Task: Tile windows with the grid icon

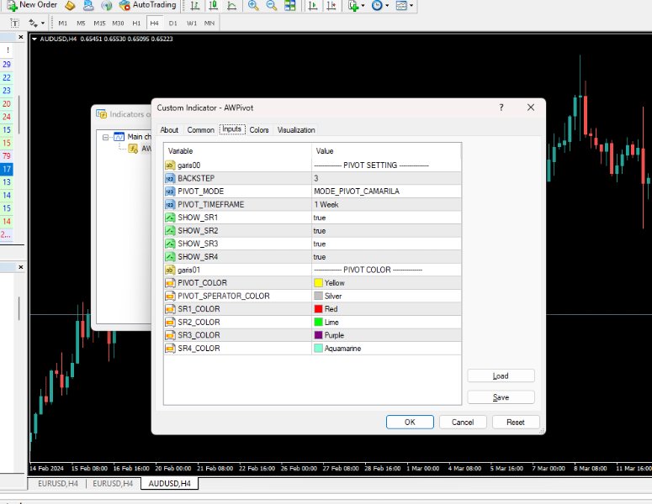Action: [x=289, y=5]
